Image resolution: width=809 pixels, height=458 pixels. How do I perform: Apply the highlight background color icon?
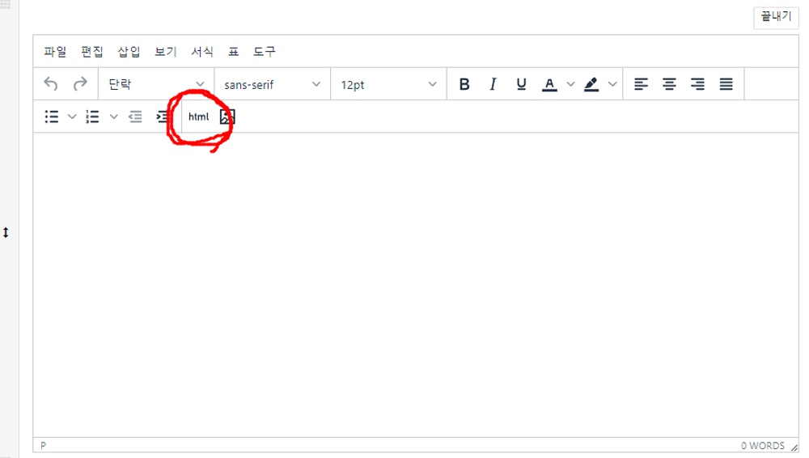(591, 84)
